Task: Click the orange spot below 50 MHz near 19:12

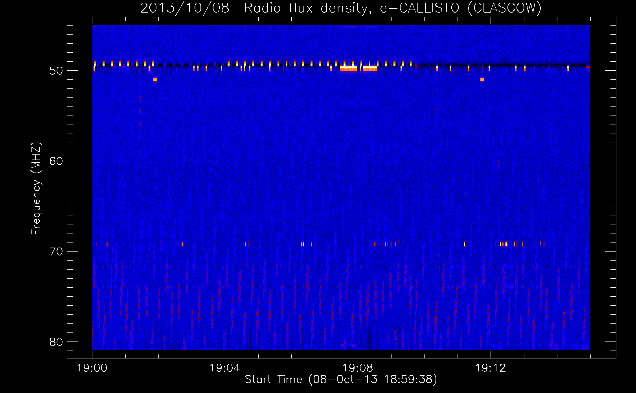Action: [482, 79]
